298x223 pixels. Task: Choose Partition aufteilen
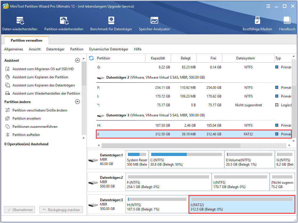point(26,135)
